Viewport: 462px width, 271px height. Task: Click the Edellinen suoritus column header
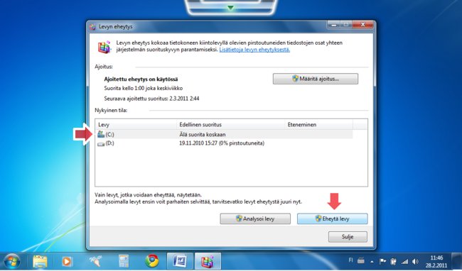pos(231,125)
